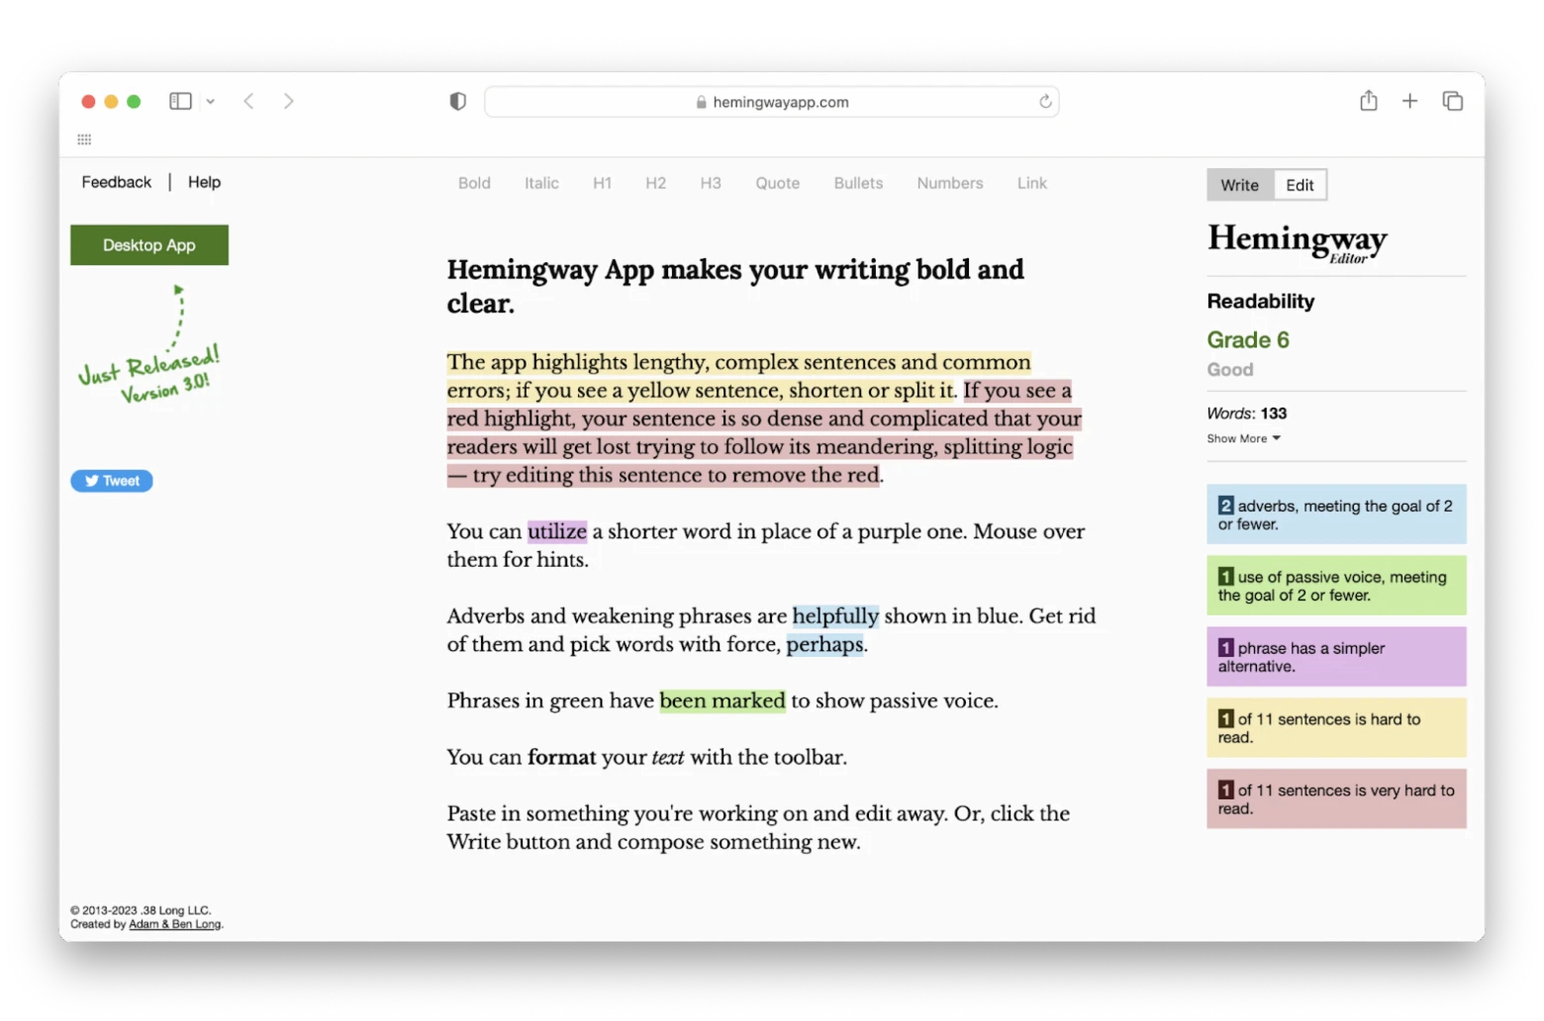Click the privacy shield icon
This screenshot has width=1544, height=1021.
[x=457, y=101]
